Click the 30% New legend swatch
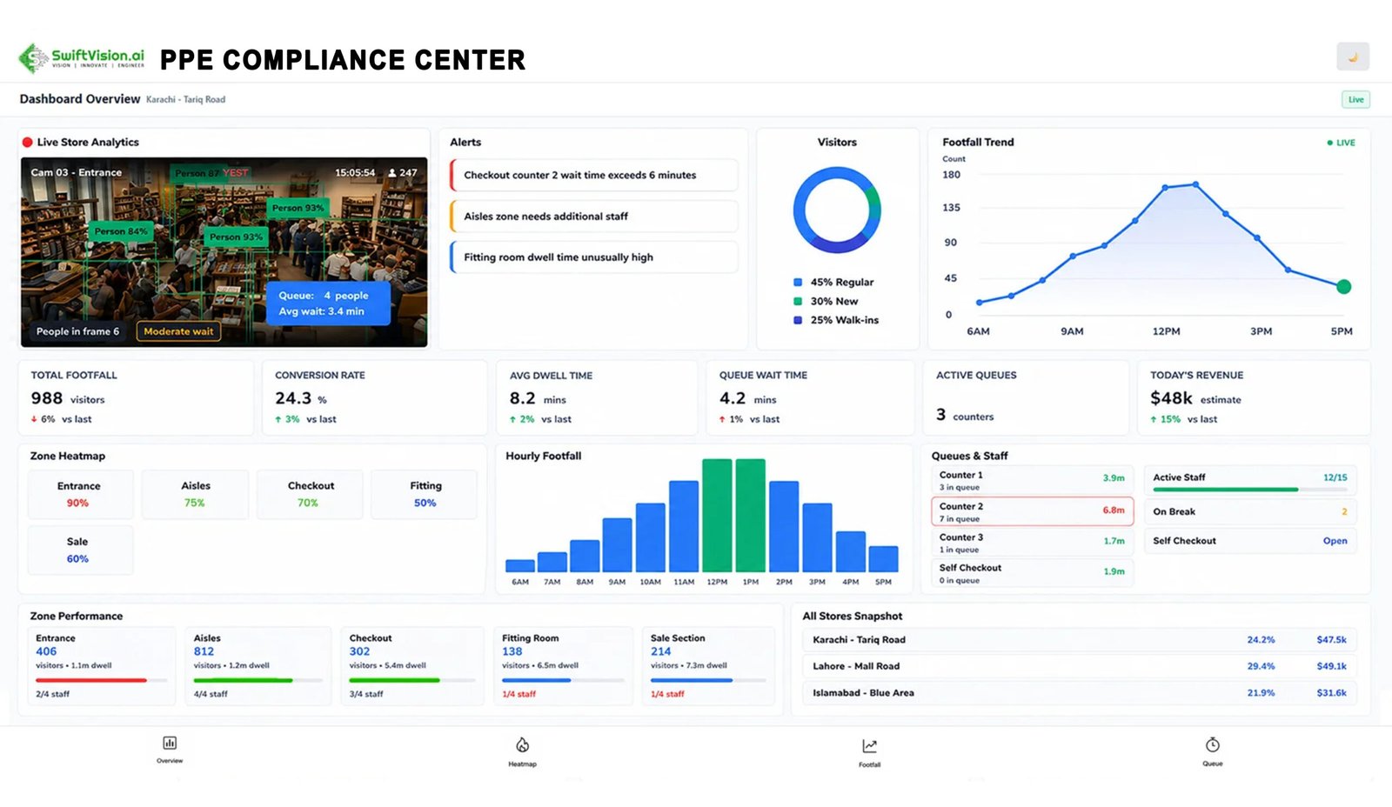Image resolution: width=1392 pixels, height=807 pixels. pyautogui.click(x=798, y=301)
